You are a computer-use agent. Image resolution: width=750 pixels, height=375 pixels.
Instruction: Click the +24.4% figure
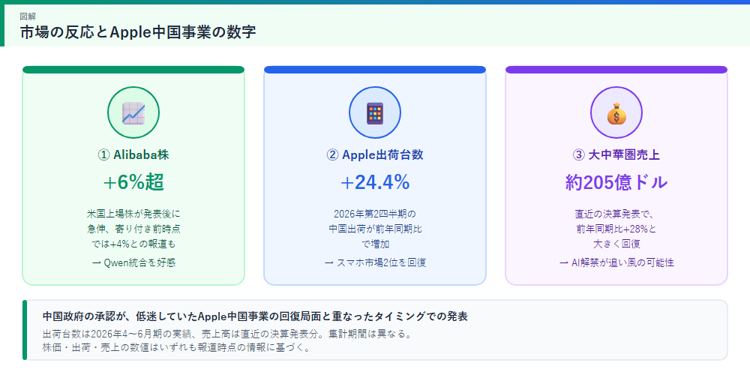[375, 182]
